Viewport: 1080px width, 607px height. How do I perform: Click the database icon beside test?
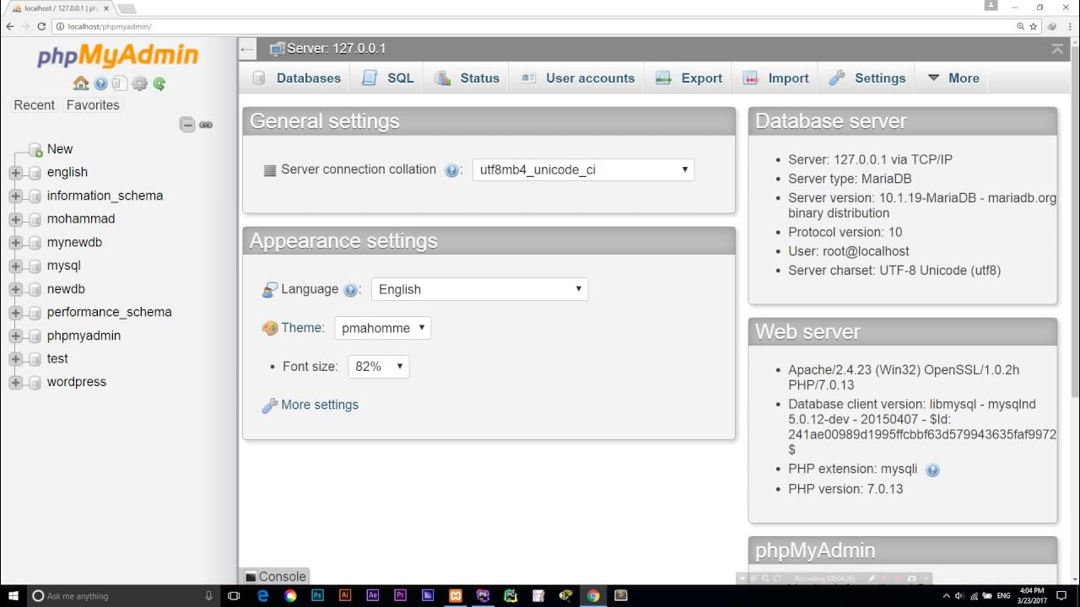[35, 359]
